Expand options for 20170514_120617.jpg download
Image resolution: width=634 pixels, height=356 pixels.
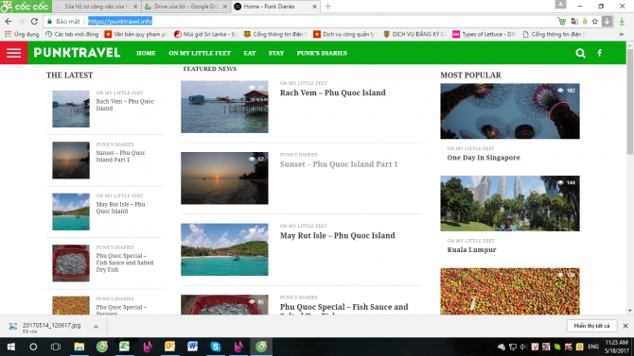pos(96,327)
